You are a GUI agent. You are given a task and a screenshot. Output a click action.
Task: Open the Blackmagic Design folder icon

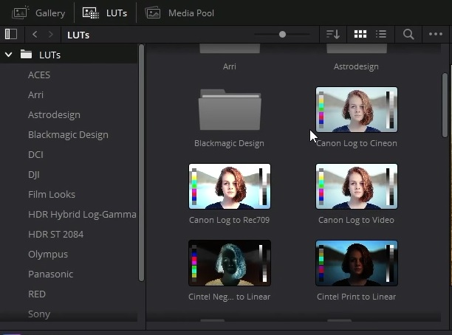pyautogui.click(x=230, y=110)
